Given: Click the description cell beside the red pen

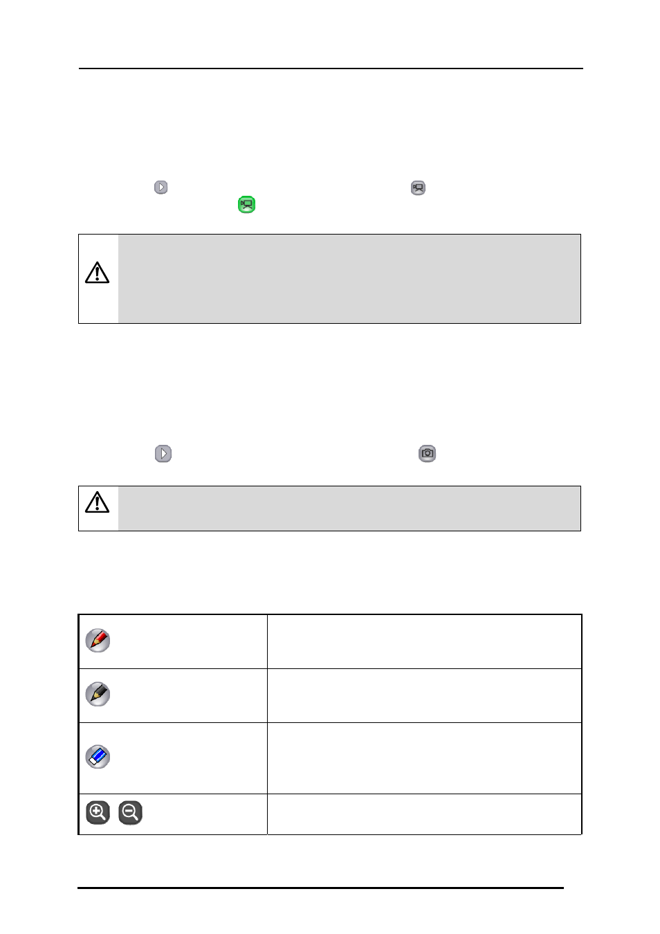Looking at the screenshot, I should click(424, 641).
